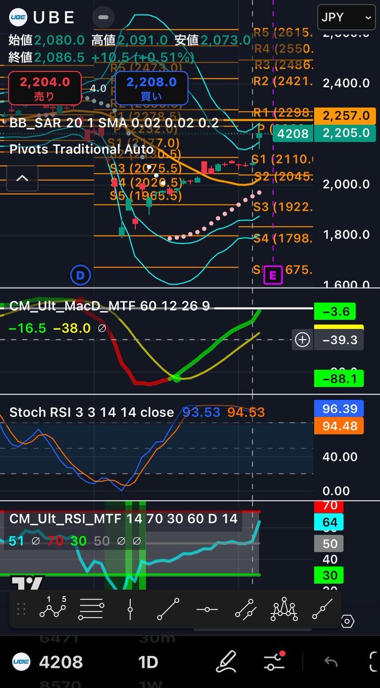Select the horizontal line drawing tool
Viewport: 380px width, 688px height.
[207, 609]
